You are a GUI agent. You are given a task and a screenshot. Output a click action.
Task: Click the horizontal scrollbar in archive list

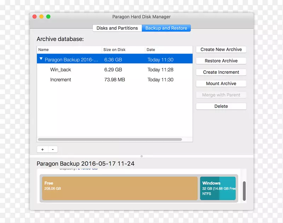[x=110, y=140]
